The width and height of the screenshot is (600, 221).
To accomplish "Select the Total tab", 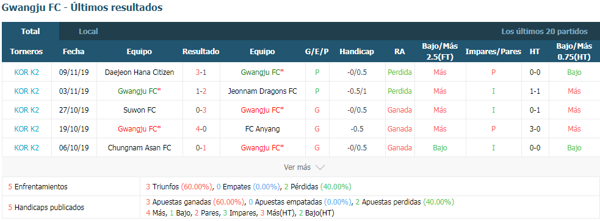I will (x=31, y=31).
